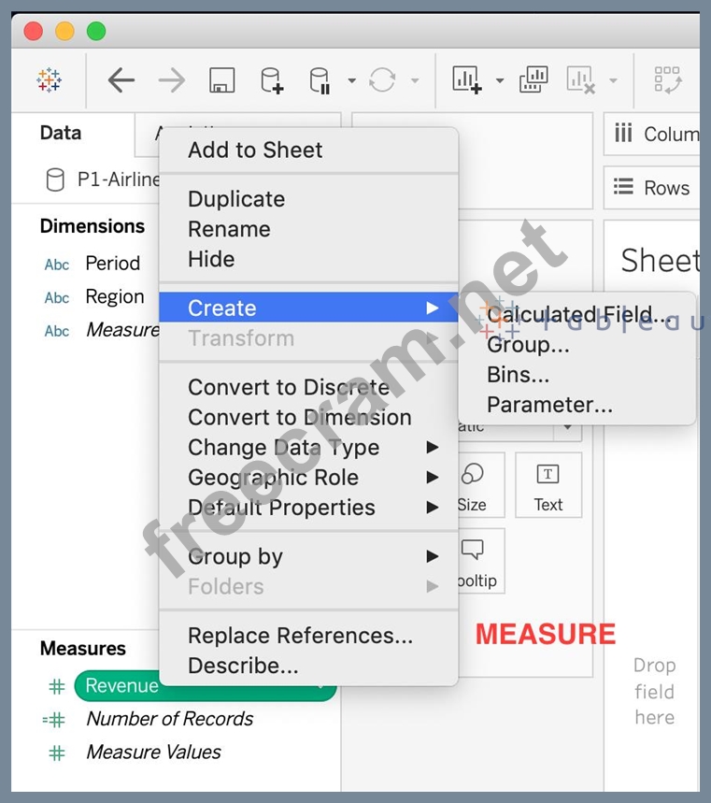The height and width of the screenshot is (803, 711).
Task: Click the Save floppy disk icon
Action: [221, 81]
